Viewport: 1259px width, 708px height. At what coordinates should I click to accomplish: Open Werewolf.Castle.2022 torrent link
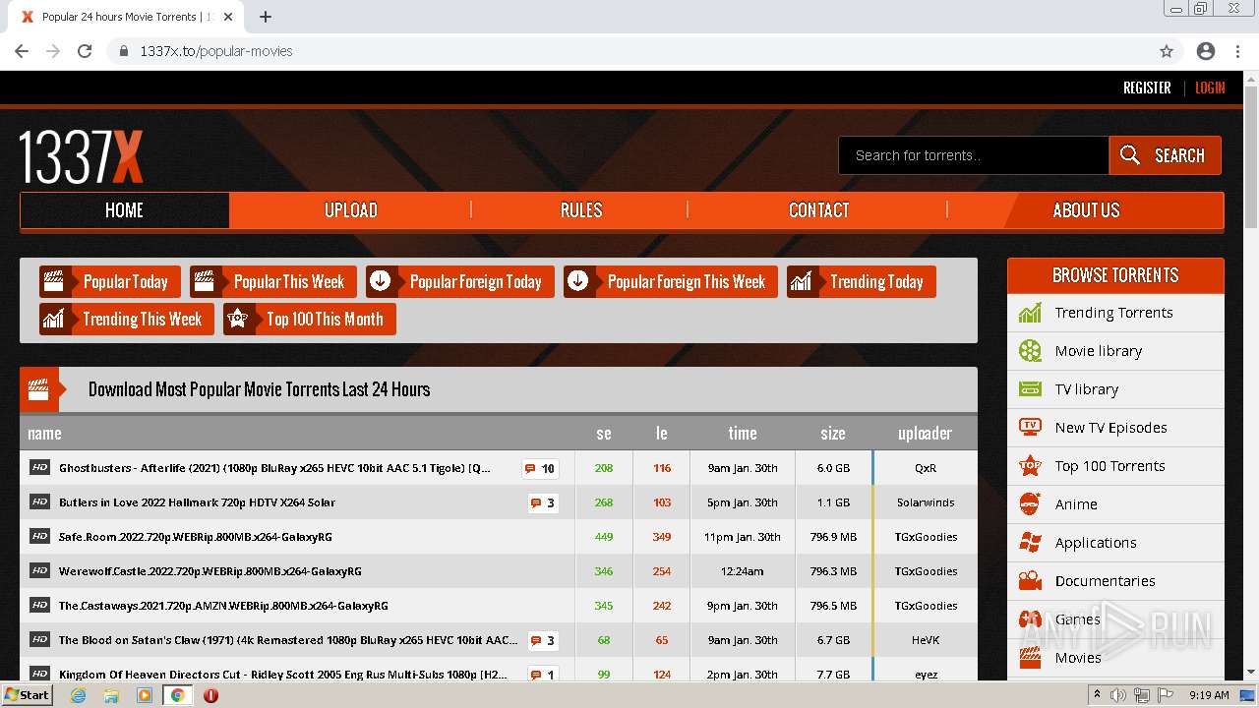tap(210, 571)
